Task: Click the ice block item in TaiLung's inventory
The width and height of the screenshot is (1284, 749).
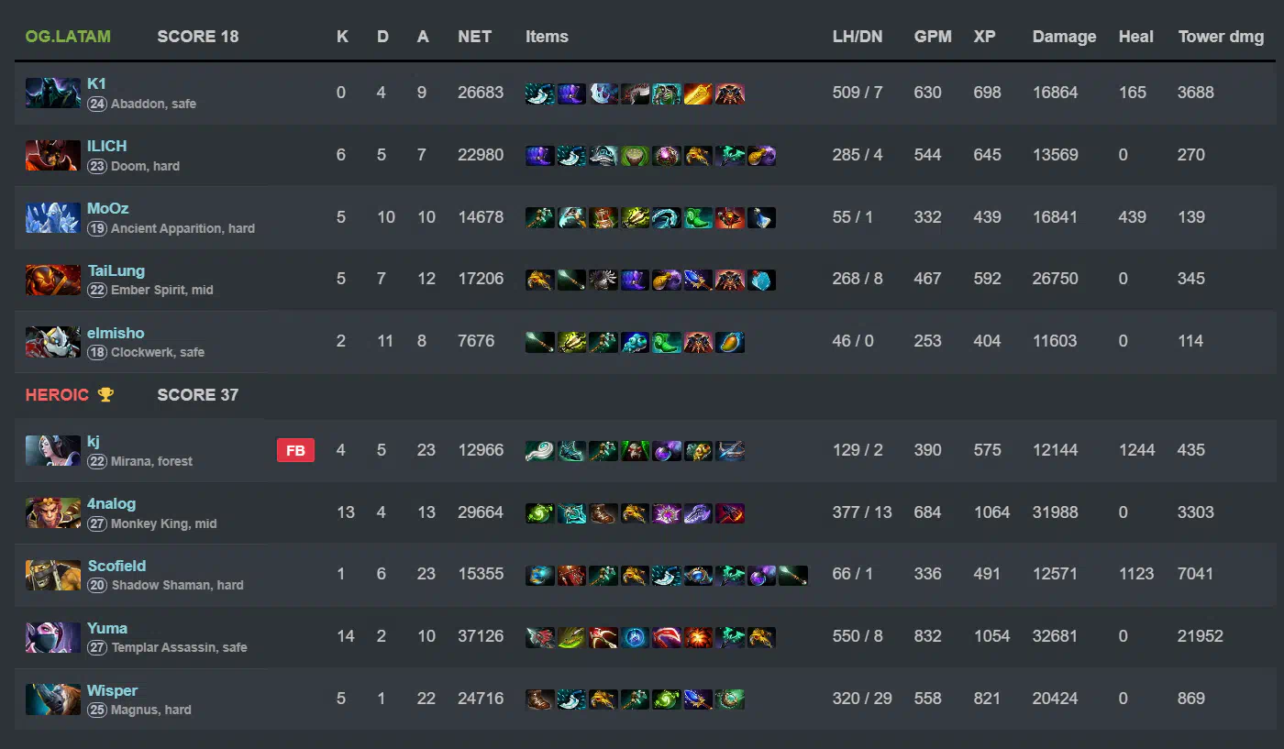Action: pyautogui.click(x=761, y=281)
